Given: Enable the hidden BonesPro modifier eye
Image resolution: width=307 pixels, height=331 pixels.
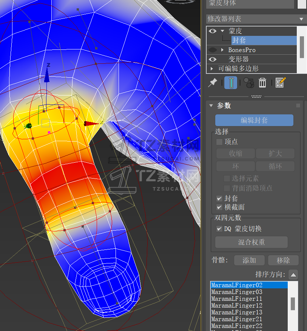Looking at the screenshot, I should coord(212,50).
